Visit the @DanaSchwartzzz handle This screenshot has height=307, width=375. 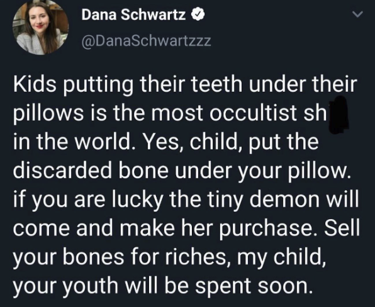point(146,41)
